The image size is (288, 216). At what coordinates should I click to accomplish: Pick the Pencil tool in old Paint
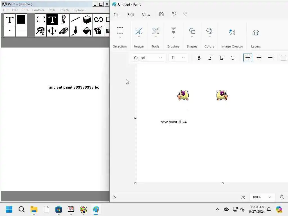click(x=64, y=19)
